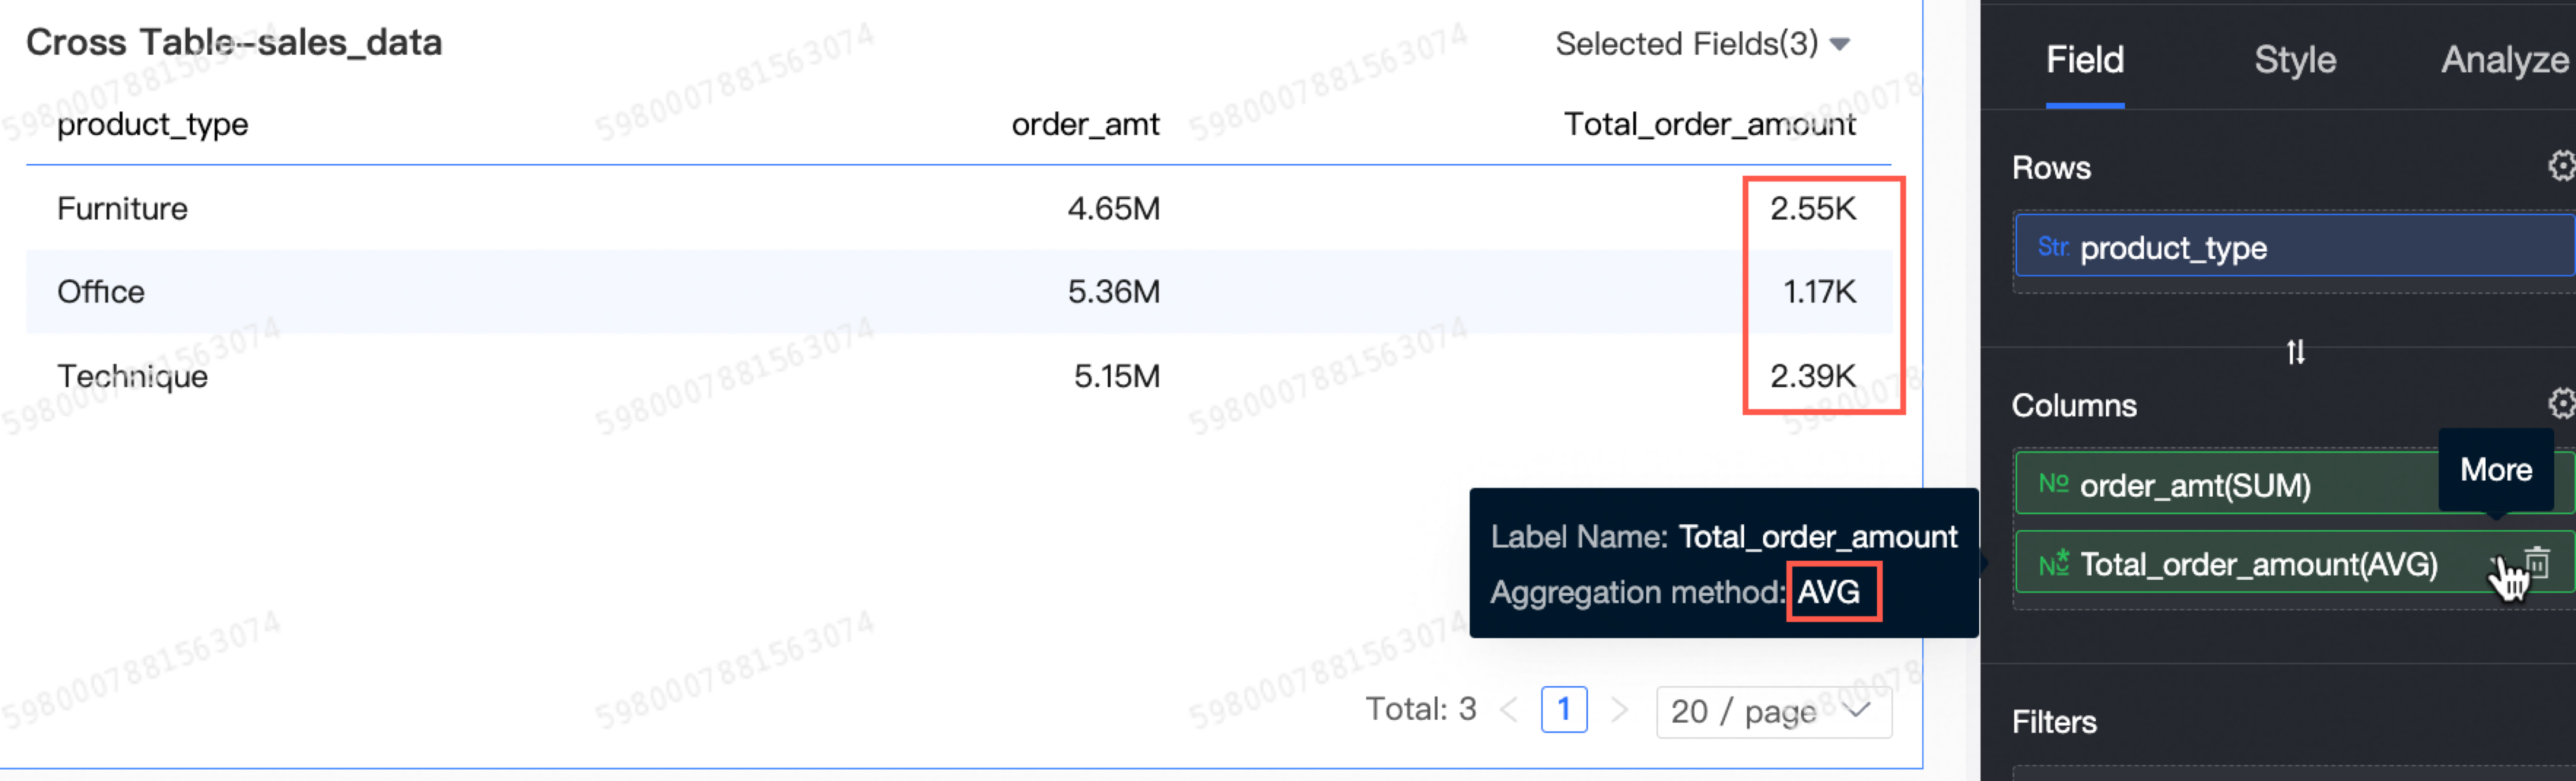This screenshot has height=781, width=2576.
Task: Delete the Total_order_amount(AVG) field with trash icon
Action: (2537, 563)
